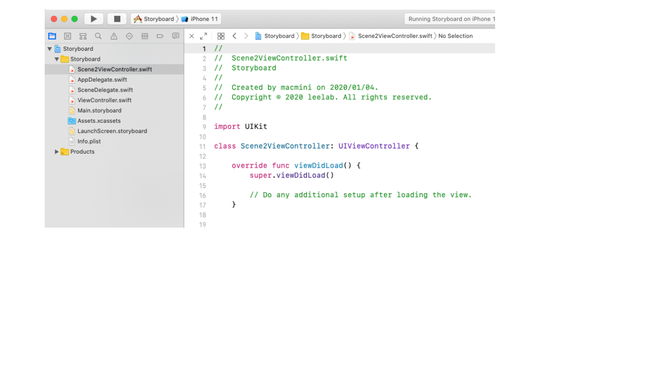650x365 pixels.
Task: Collapse the Storyboard project root
Action: point(50,49)
